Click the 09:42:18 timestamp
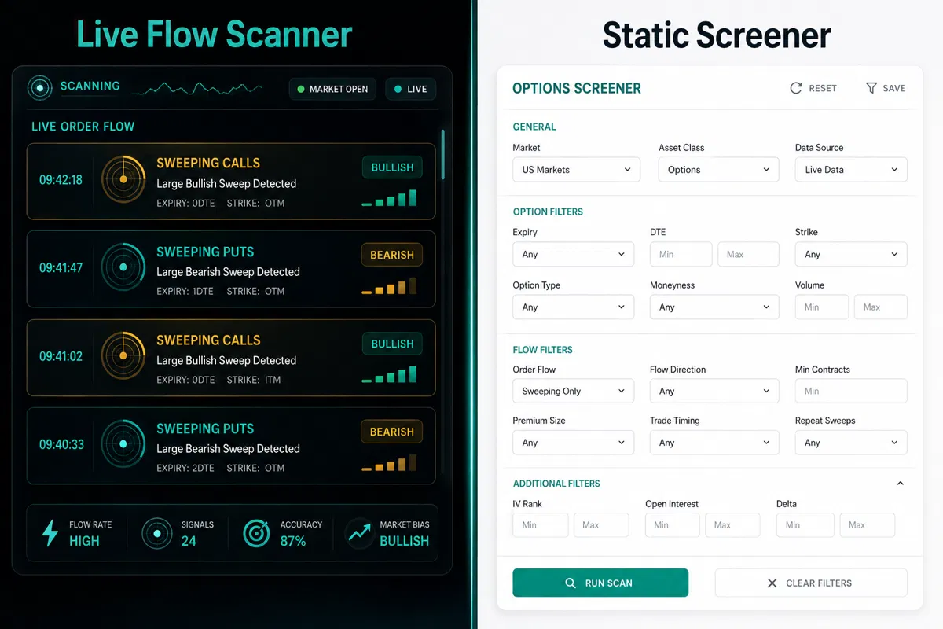Image resolution: width=943 pixels, height=629 pixels. [x=61, y=180]
